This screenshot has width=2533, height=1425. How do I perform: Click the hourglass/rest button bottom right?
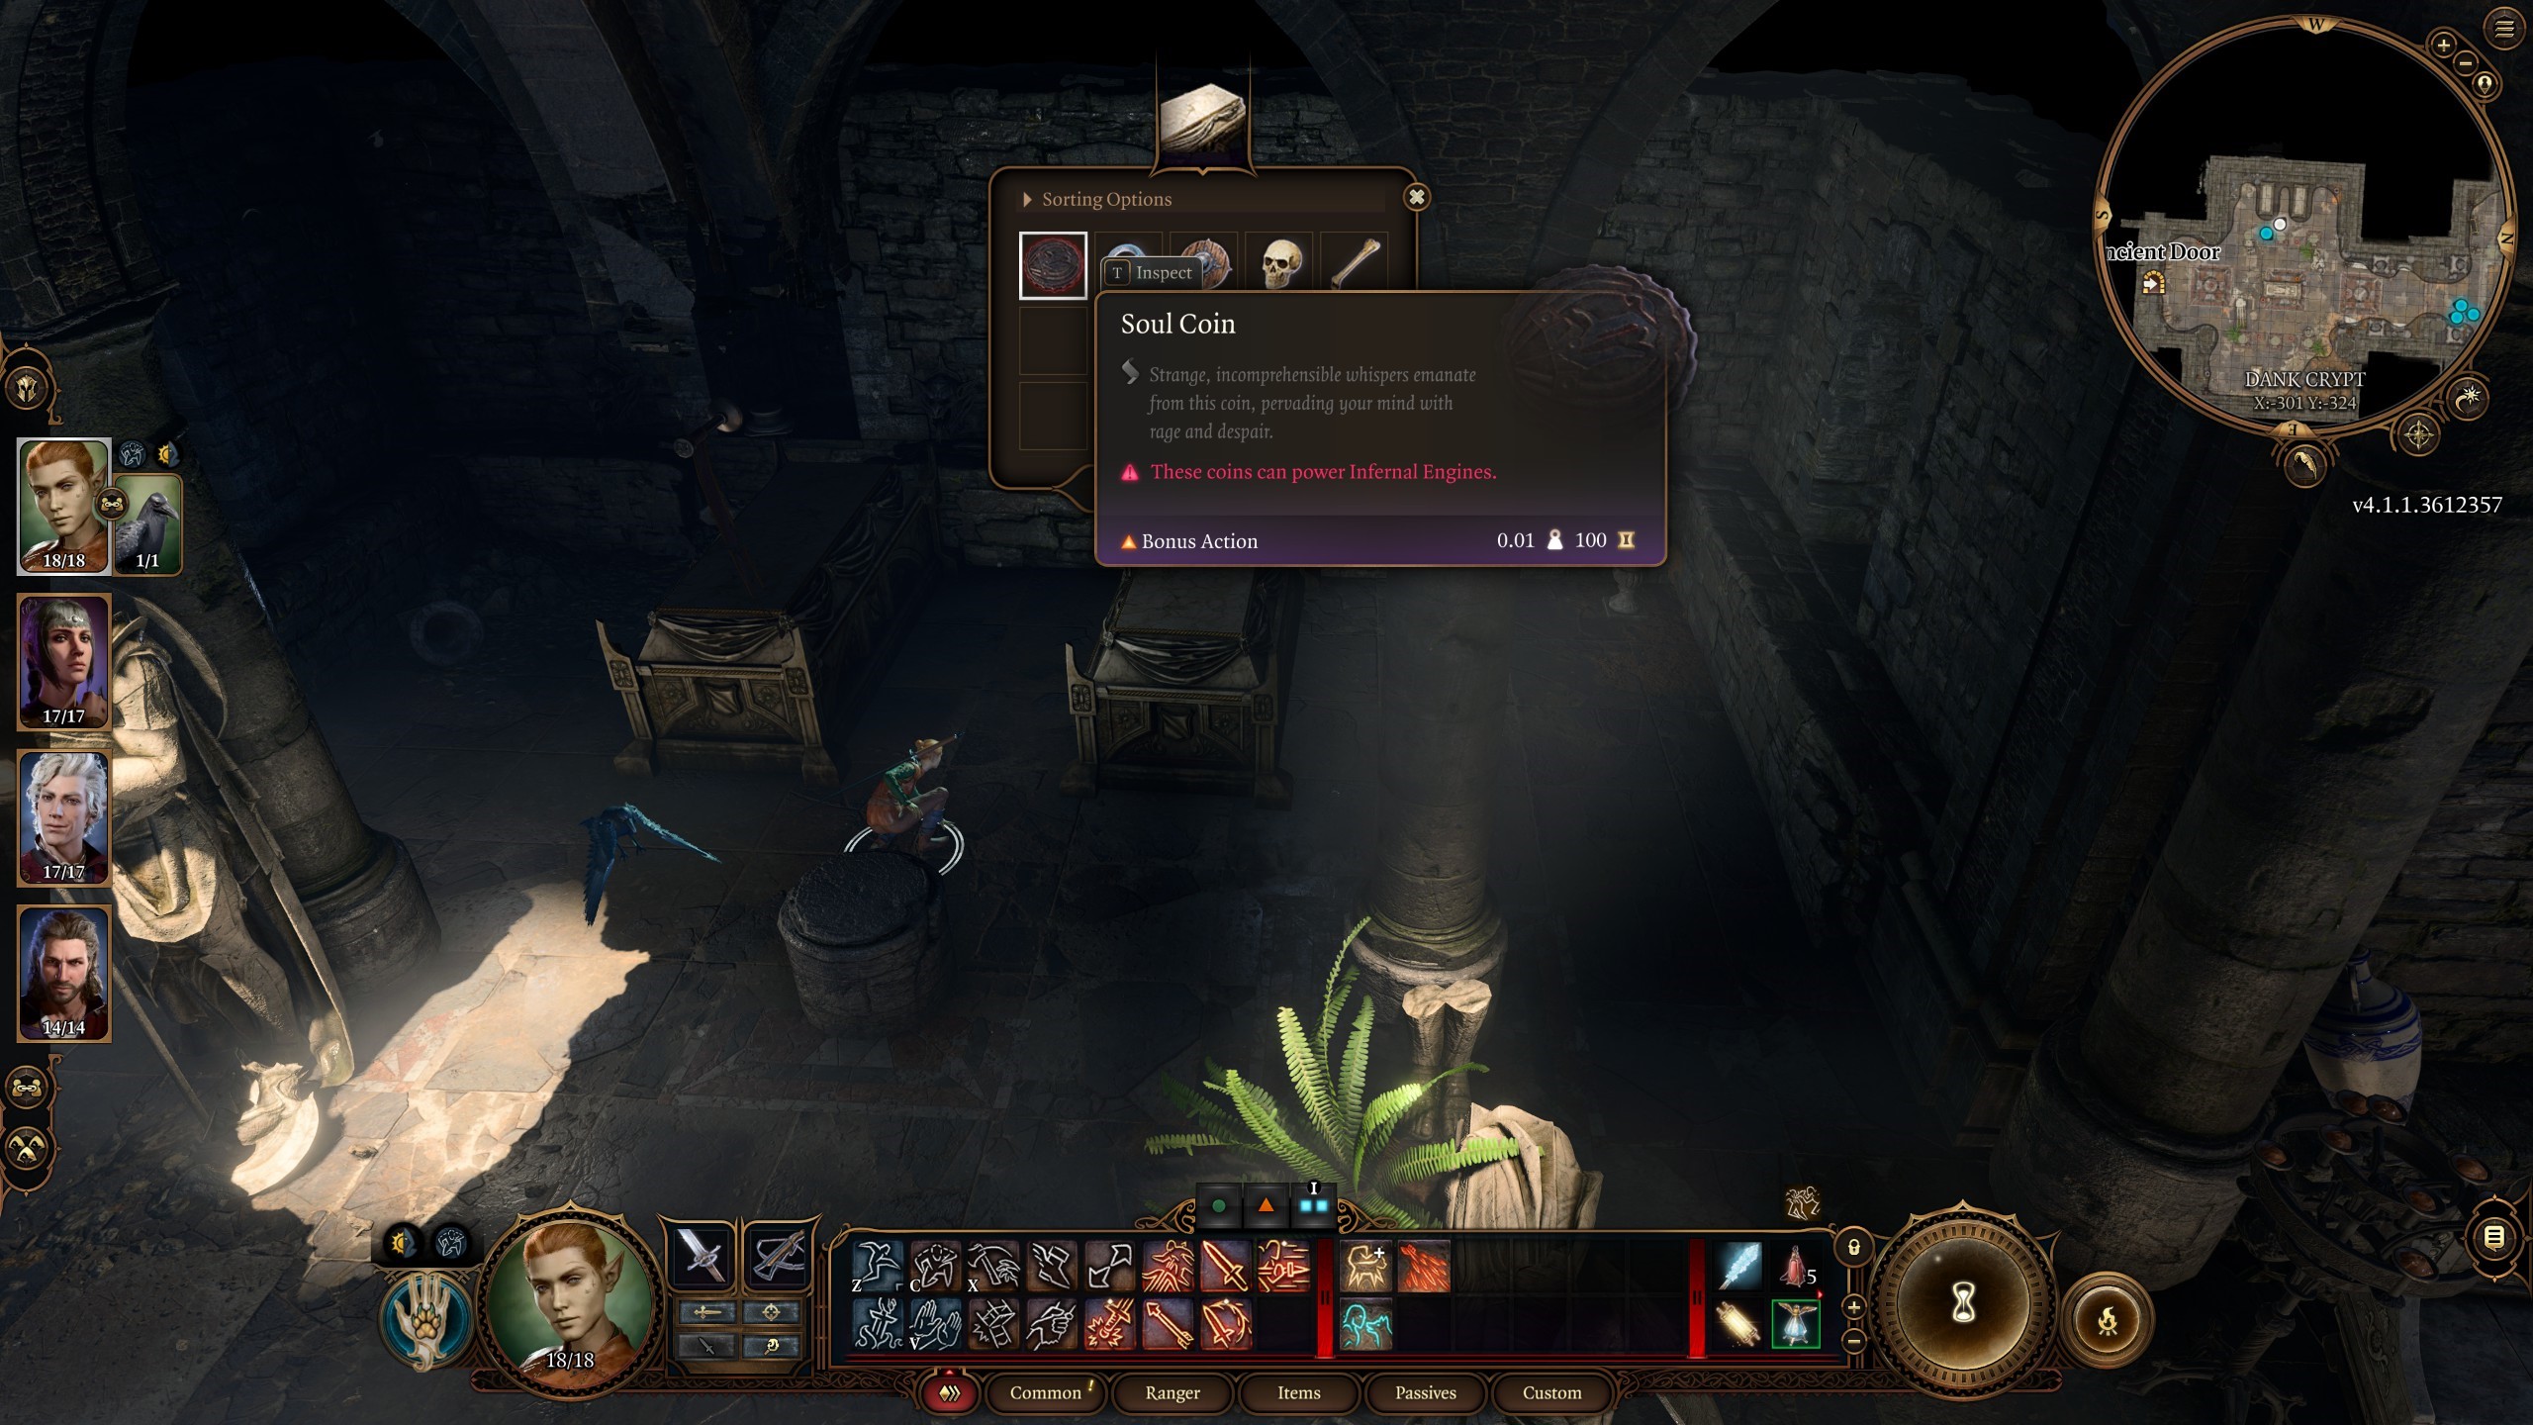coord(1962,1303)
